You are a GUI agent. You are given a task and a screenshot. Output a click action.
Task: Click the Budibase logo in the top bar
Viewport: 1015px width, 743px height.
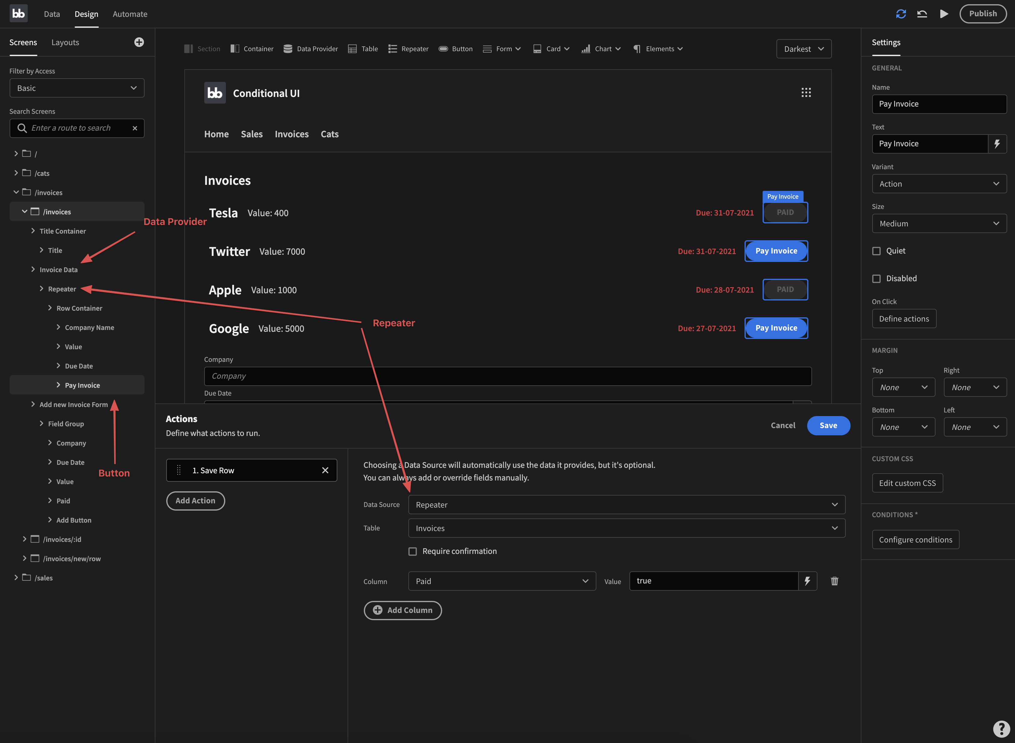point(18,14)
